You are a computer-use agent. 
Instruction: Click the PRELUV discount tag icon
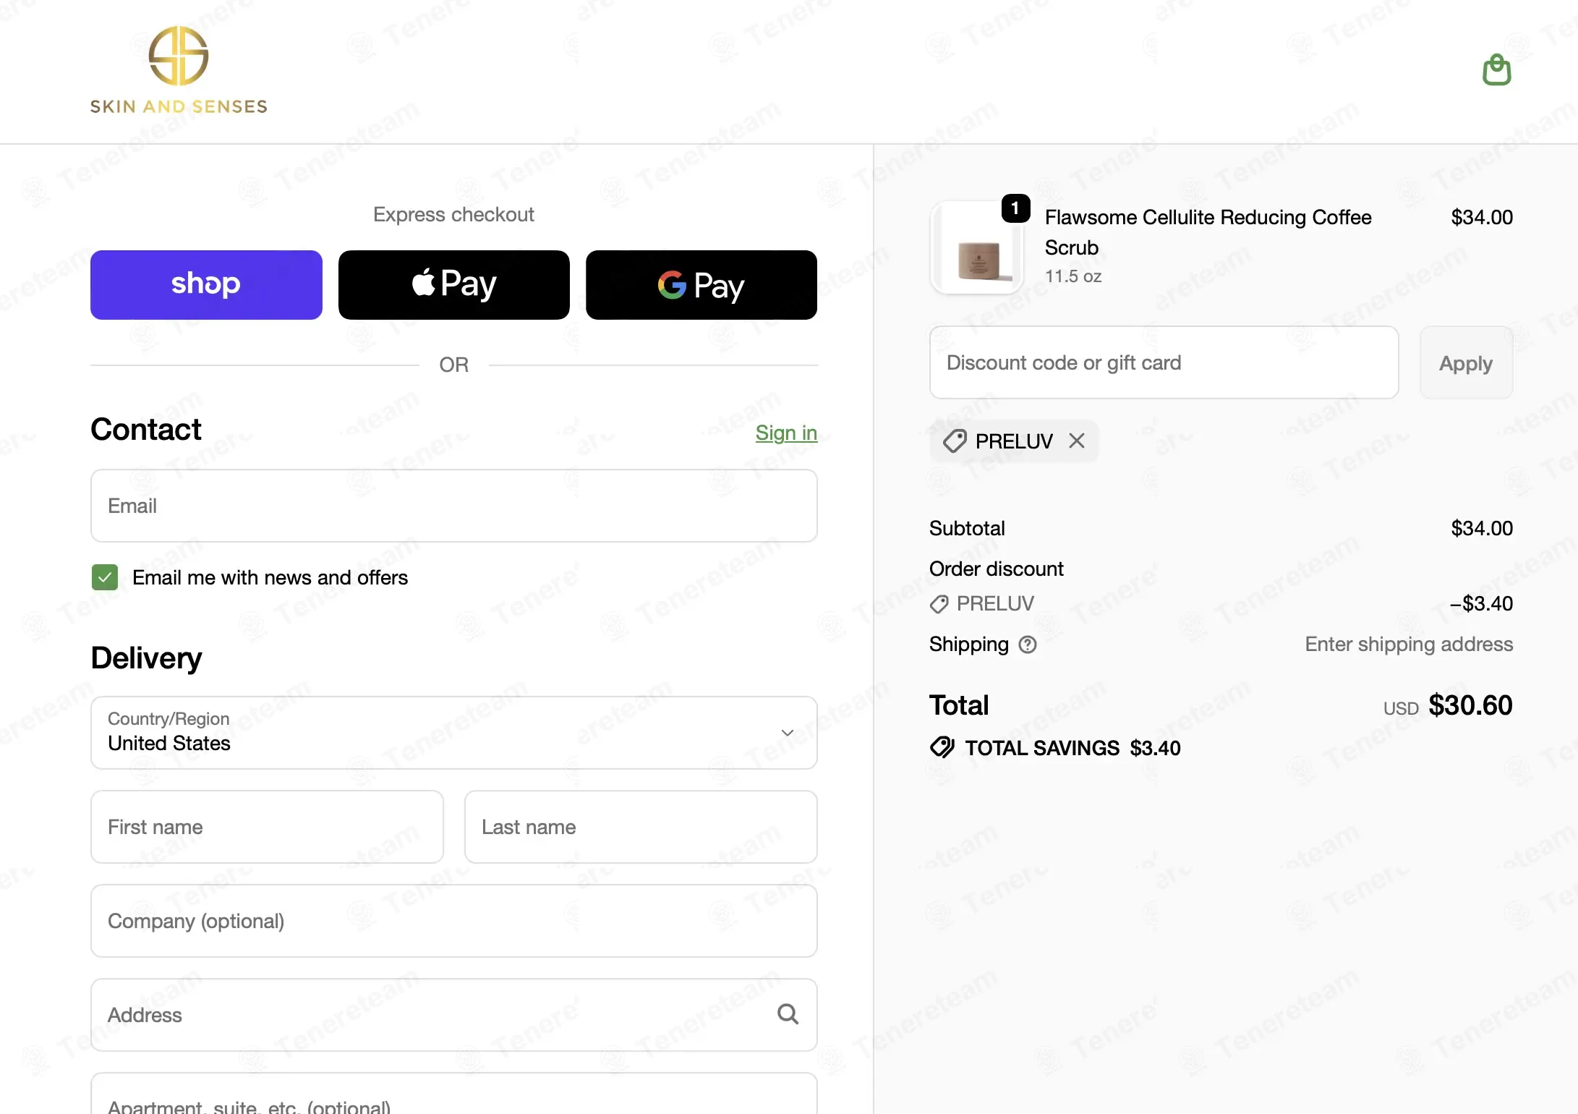tap(955, 441)
